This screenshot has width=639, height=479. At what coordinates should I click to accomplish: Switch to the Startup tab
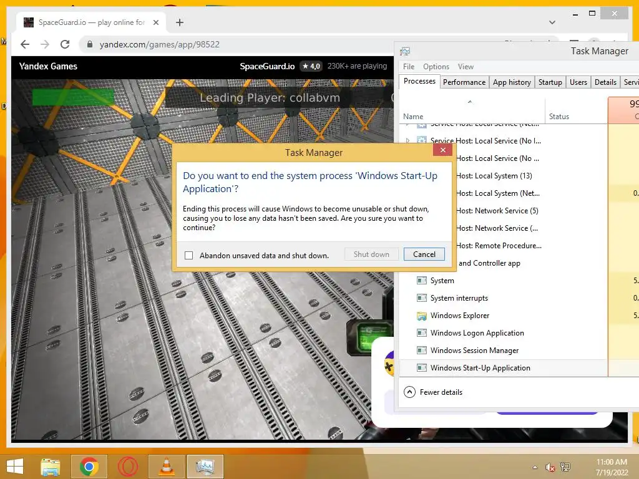550,82
